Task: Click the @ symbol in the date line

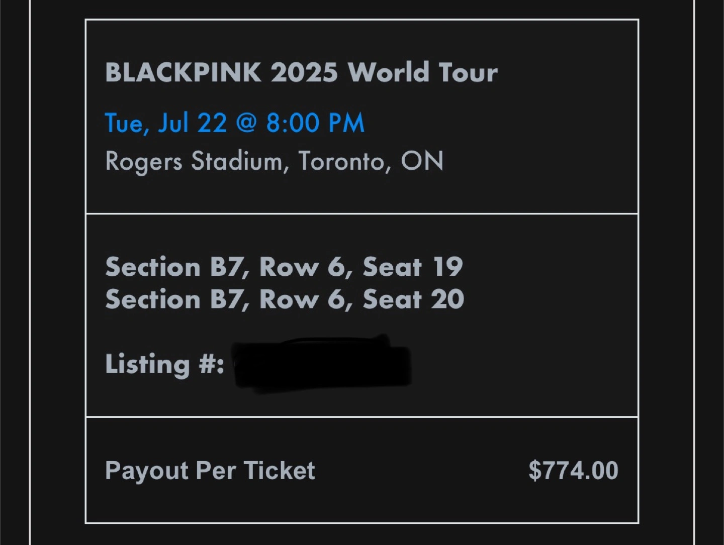Action: pyautogui.click(x=246, y=123)
